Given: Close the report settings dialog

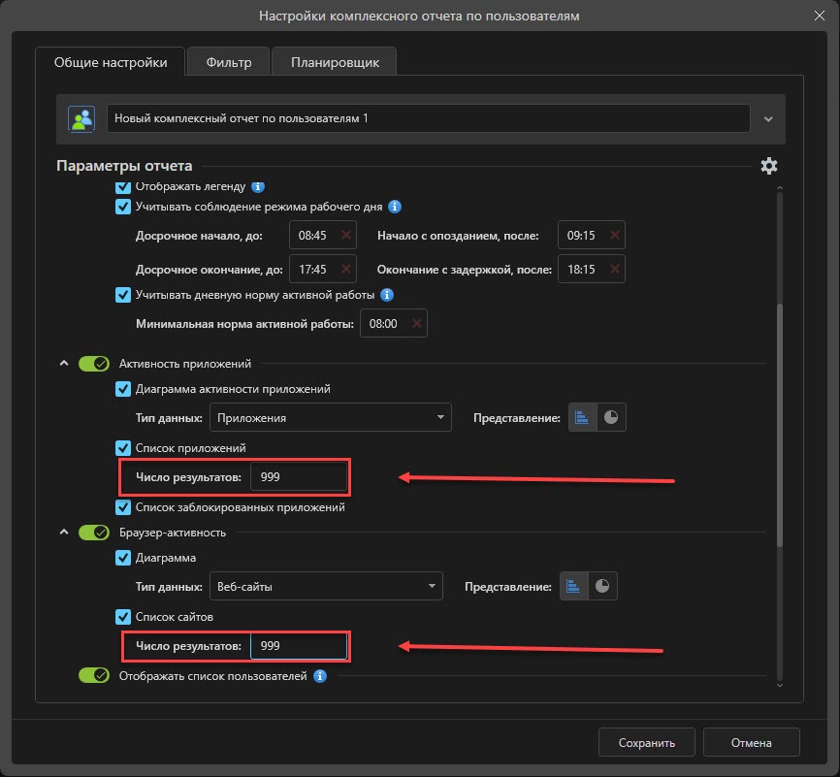Looking at the screenshot, I should 819,16.
